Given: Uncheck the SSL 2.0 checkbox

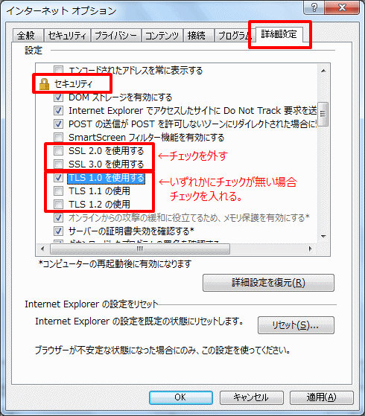Looking at the screenshot, I should coord(58,150).
